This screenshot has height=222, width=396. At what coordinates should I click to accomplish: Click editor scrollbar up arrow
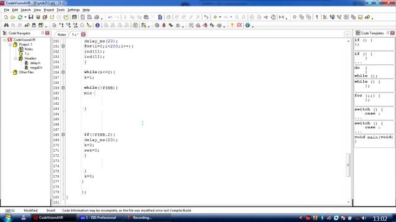click(348, 41)
